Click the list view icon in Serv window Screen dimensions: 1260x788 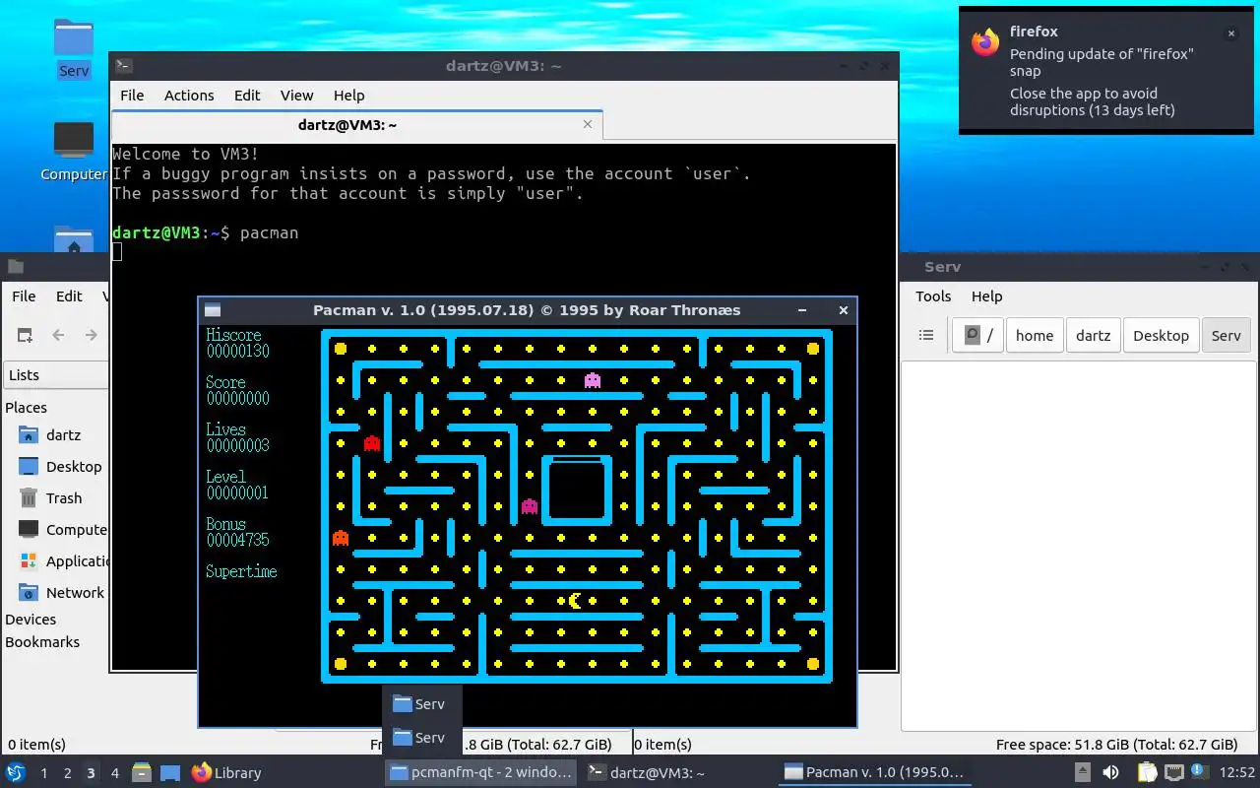(926, 335)
